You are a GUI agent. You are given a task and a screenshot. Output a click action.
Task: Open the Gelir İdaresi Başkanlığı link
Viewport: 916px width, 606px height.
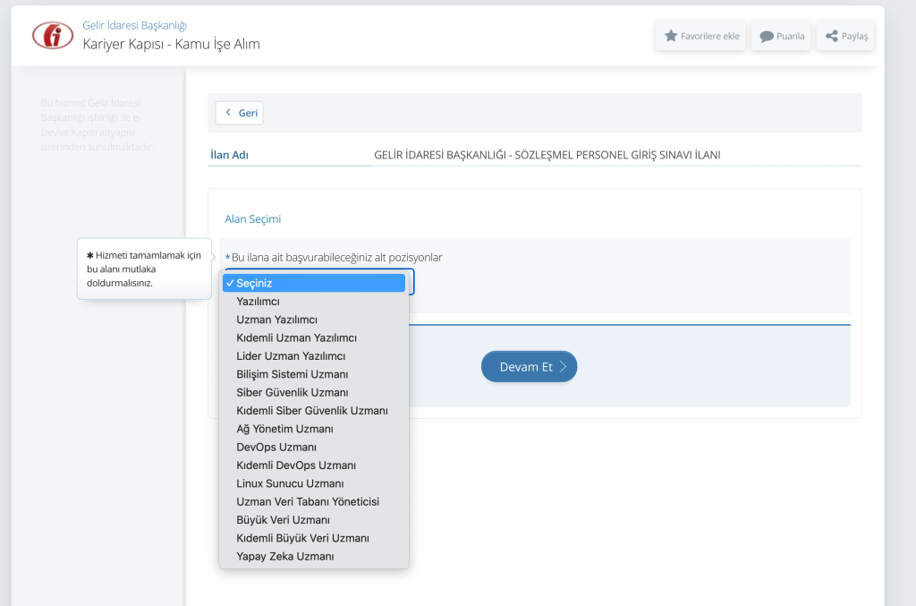134,26
